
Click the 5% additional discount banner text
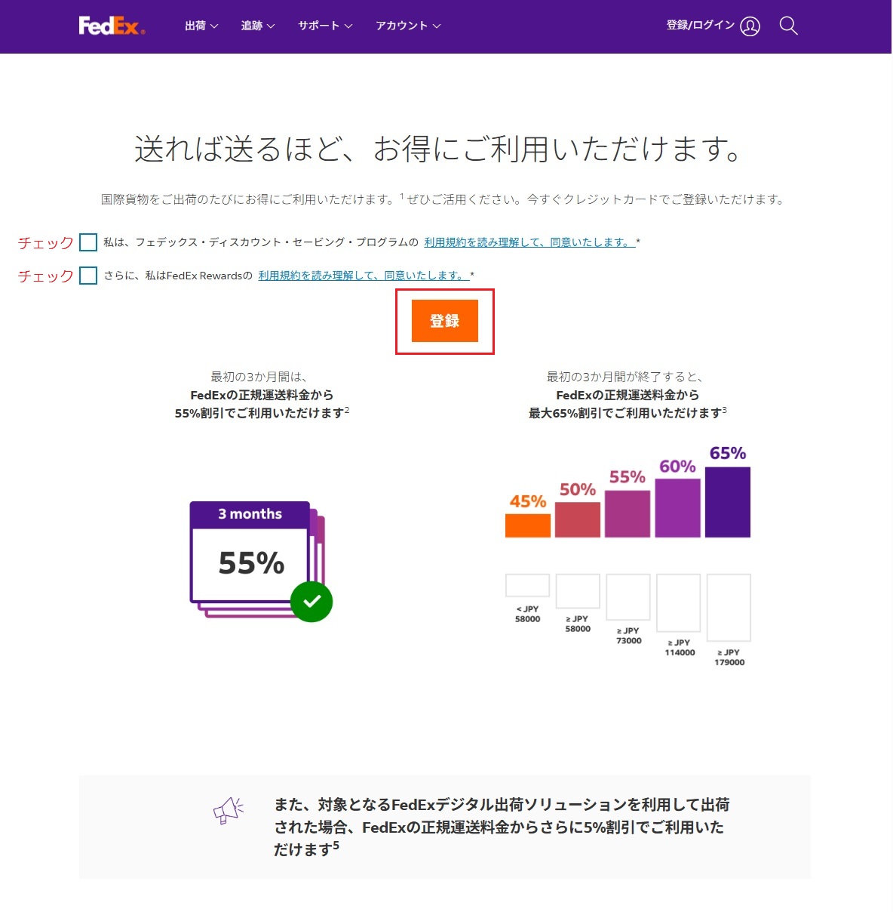pyautogui.click(x=502, y=827)
